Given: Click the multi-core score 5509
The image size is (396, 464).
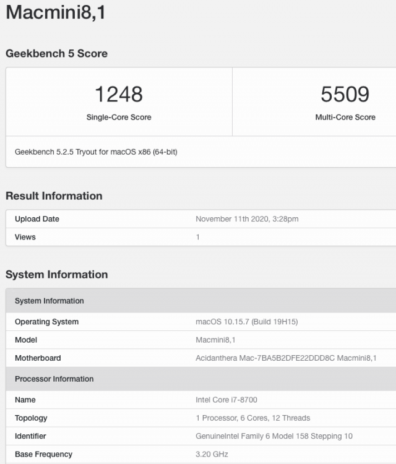Looking at the screenshot, I should tap(345, 94).
